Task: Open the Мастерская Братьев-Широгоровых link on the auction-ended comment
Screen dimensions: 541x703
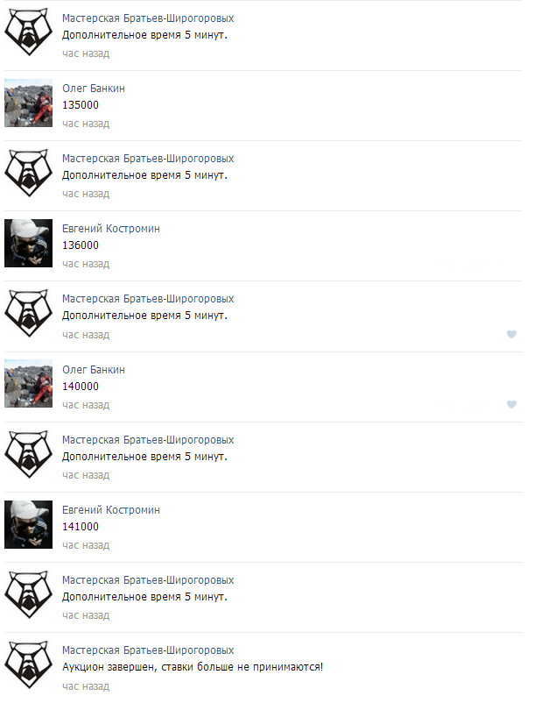Action: pyautogui.click(x=148, y=650)
